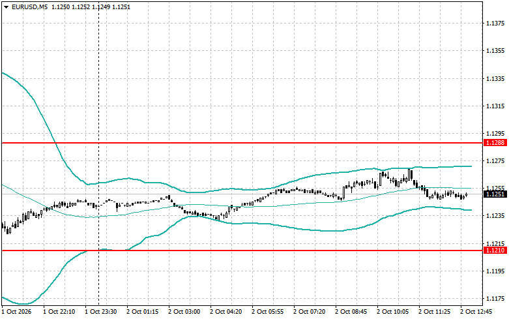Select the red 1.1210 horizontal line label
Viewport: 509px width, 319px height.
coord(495,251)
